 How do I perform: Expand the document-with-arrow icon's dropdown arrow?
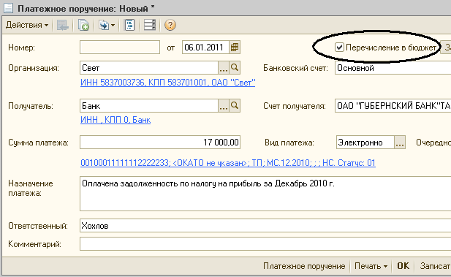pos(113,26)
